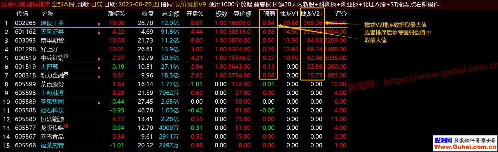Click 擒龙V2 value 369.26

click(x=313, y=23)
